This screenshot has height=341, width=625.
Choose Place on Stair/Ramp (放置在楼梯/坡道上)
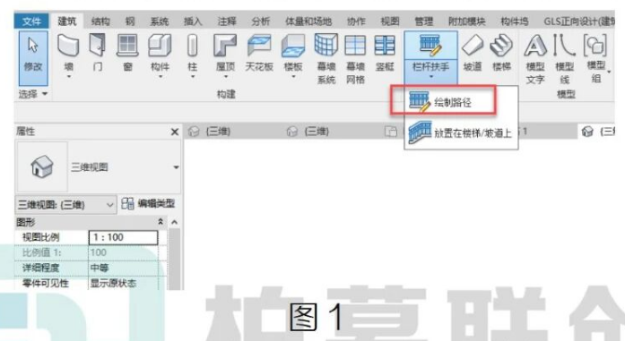(x=461, y=132)
